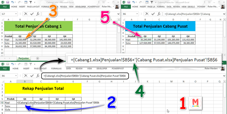Open POWERPIVOT tab in Cabang1 window
Viewport: 227px width, 114px height.
(x=93, y=7)
